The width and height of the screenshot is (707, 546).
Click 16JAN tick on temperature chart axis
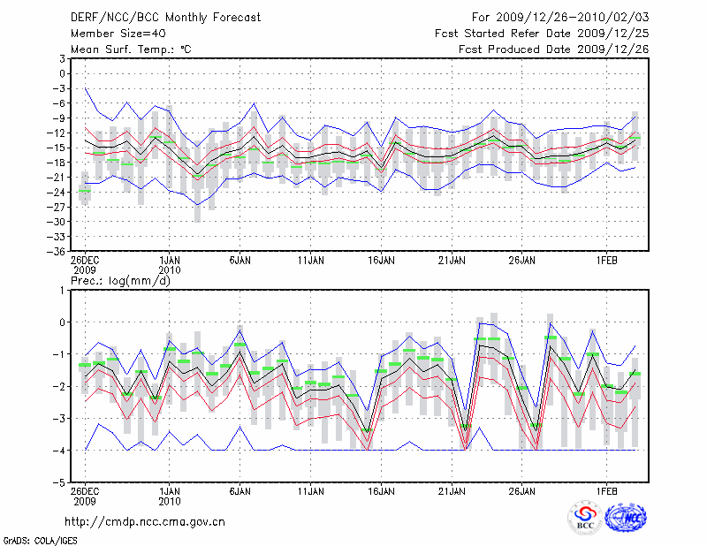[380, 262]
